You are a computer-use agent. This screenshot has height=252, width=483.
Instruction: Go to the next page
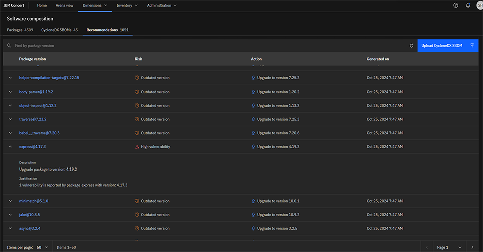[472, 247]
